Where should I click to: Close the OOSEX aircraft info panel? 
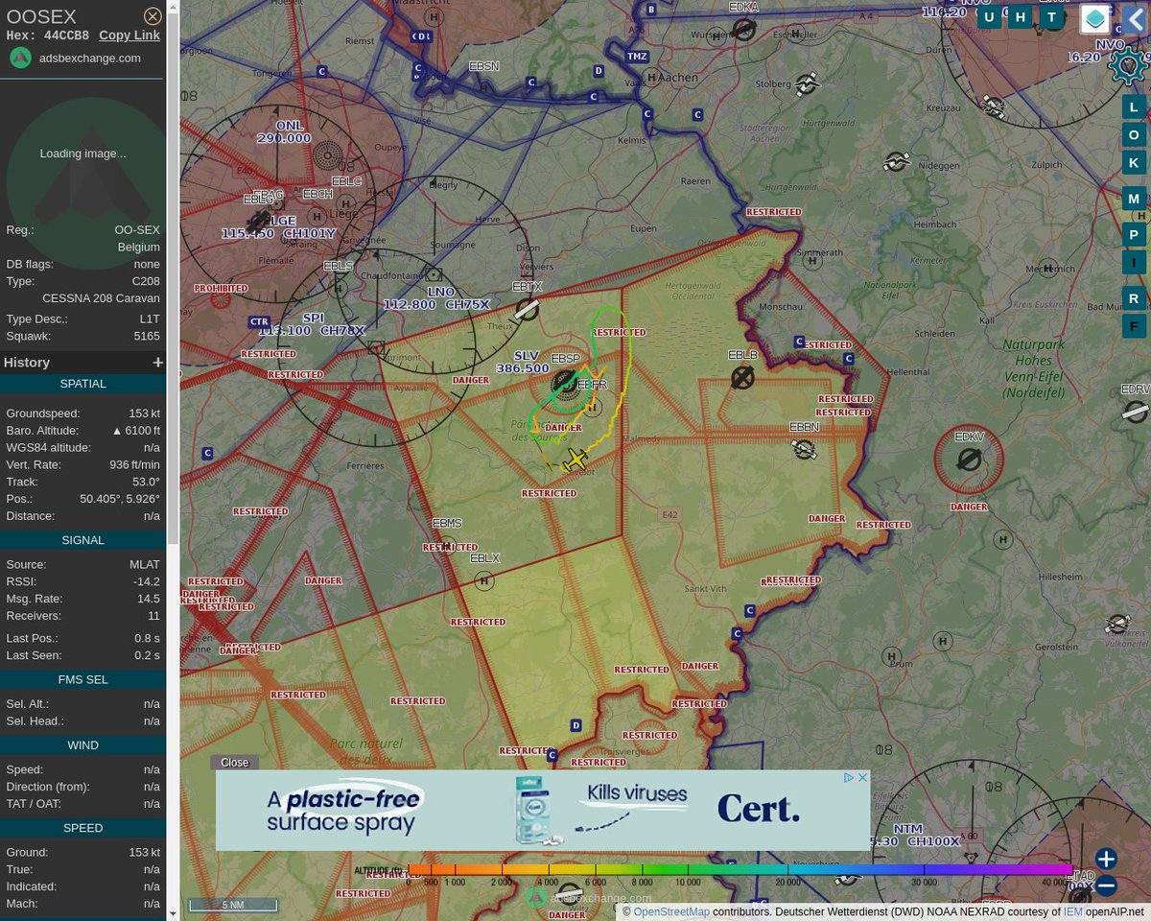pyautogui.click(x=153, y=16)
